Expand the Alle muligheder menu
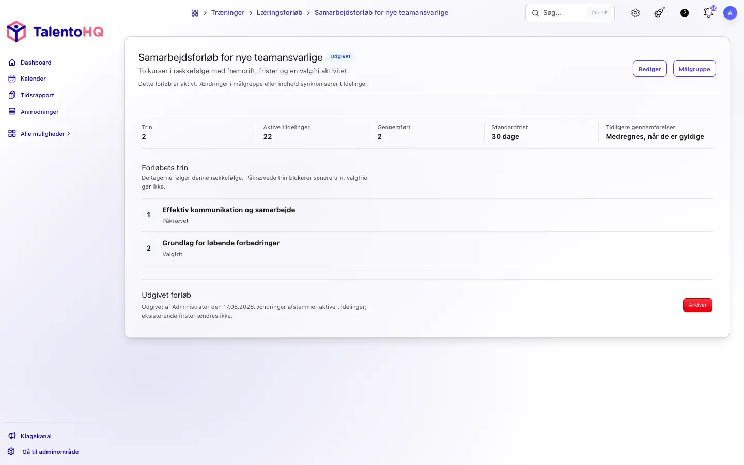This screenshot has width=744, height=465. (x=39, y=134)
